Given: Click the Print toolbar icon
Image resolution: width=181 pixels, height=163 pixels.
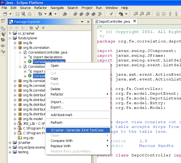Looking at the screenshot, I should coord(30,14).
